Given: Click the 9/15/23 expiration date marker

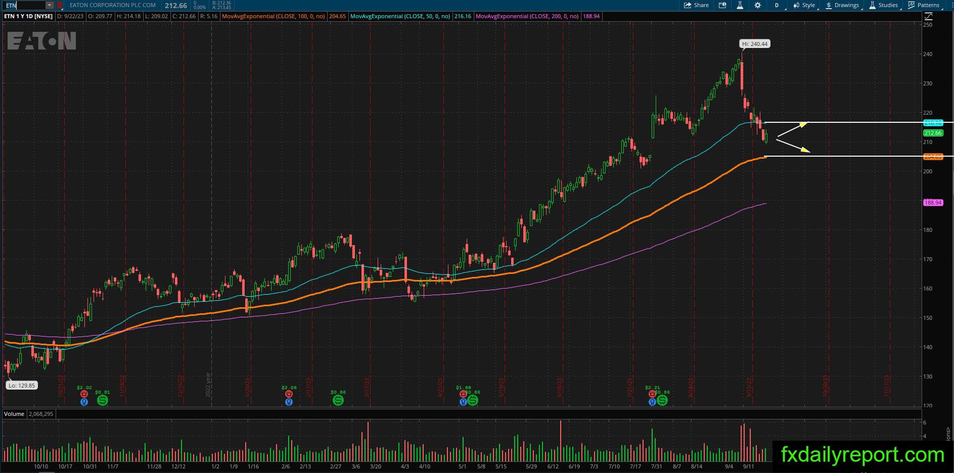Looking at the screenshot, I should coord(750,387).
